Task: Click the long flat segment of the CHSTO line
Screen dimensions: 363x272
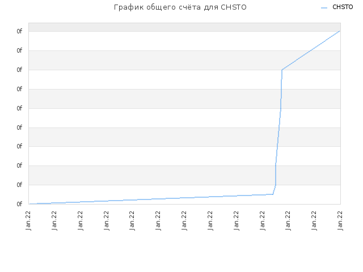Action: point(150,199)
